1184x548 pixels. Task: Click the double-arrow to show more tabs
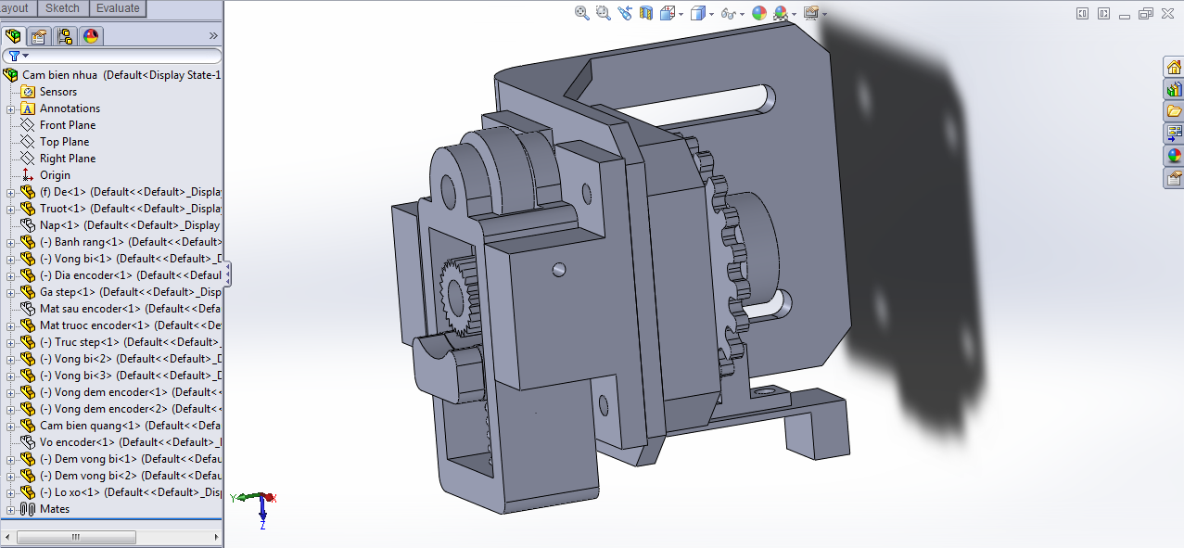coord(213,35)
